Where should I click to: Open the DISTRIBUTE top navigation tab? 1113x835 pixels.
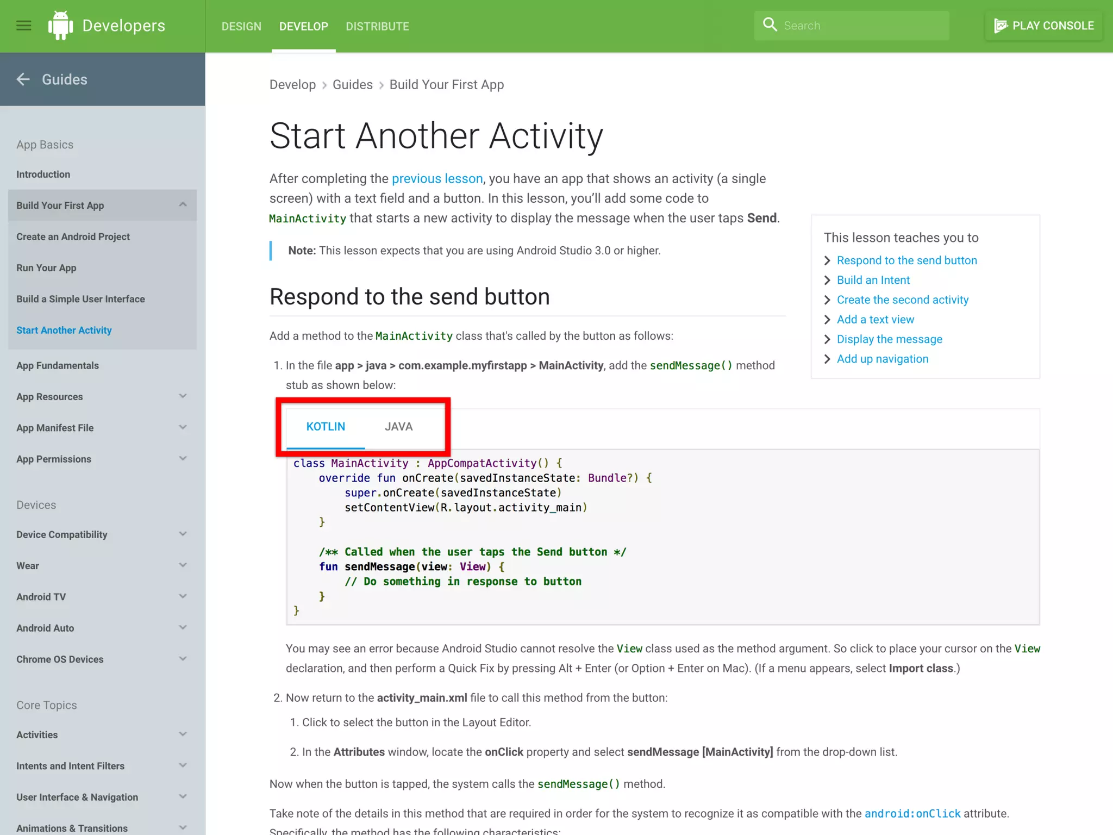[377, 26]
